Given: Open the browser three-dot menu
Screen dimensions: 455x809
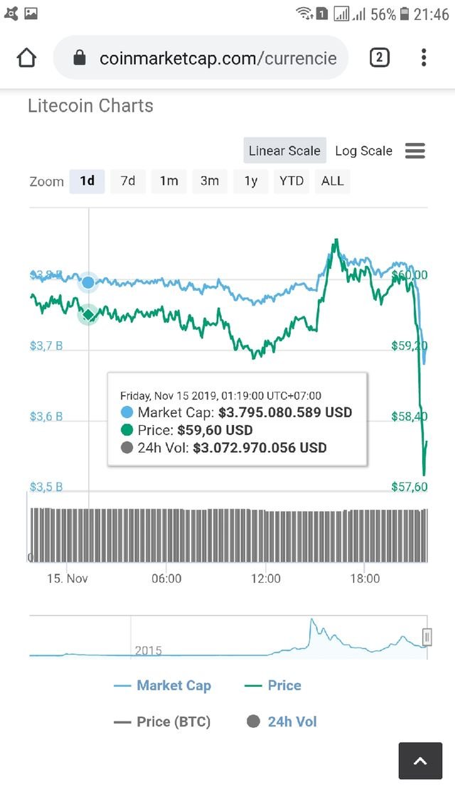Looking at the screenshot, I should (424, 58).
